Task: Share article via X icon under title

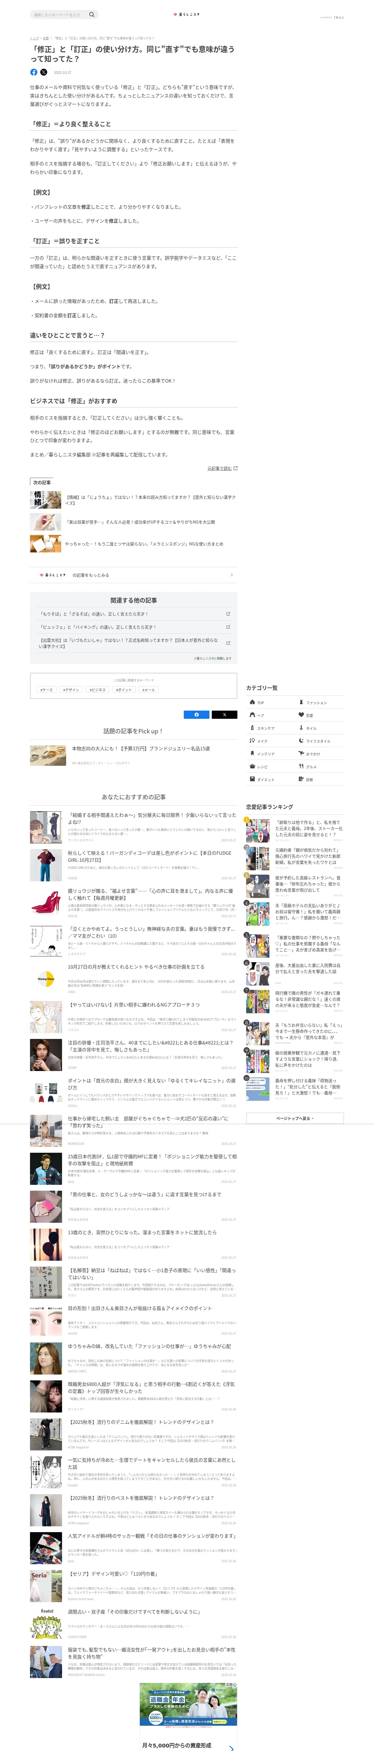Action: 44,72
